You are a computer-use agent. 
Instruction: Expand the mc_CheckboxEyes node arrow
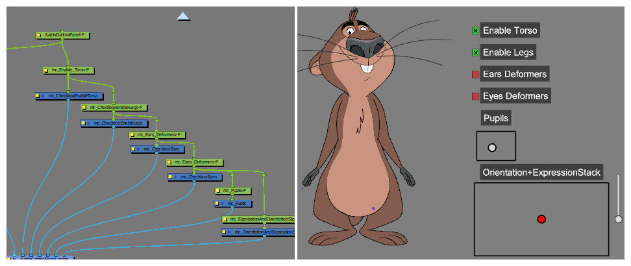click(176, 177)
